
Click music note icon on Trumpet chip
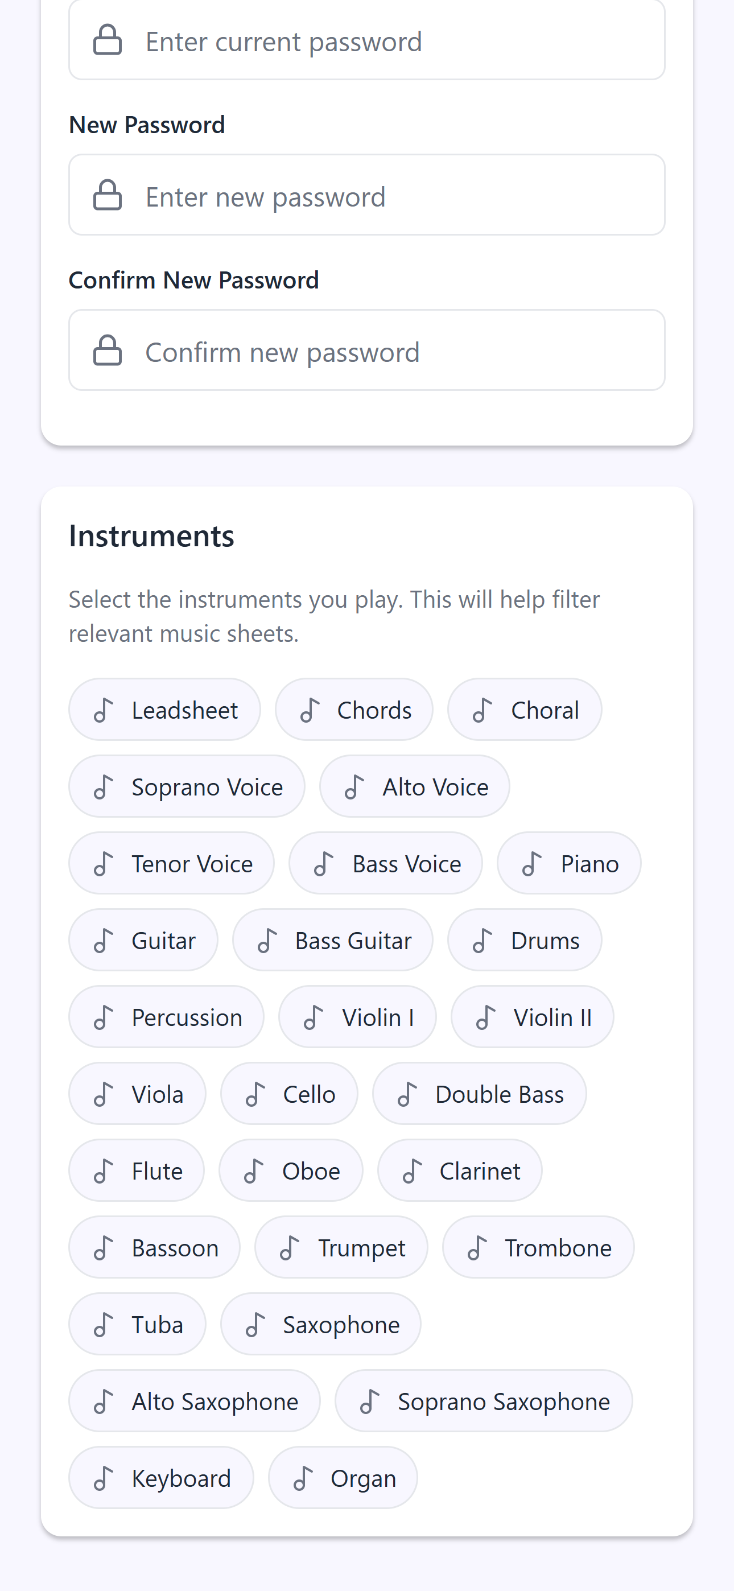tap(289, 1248)
